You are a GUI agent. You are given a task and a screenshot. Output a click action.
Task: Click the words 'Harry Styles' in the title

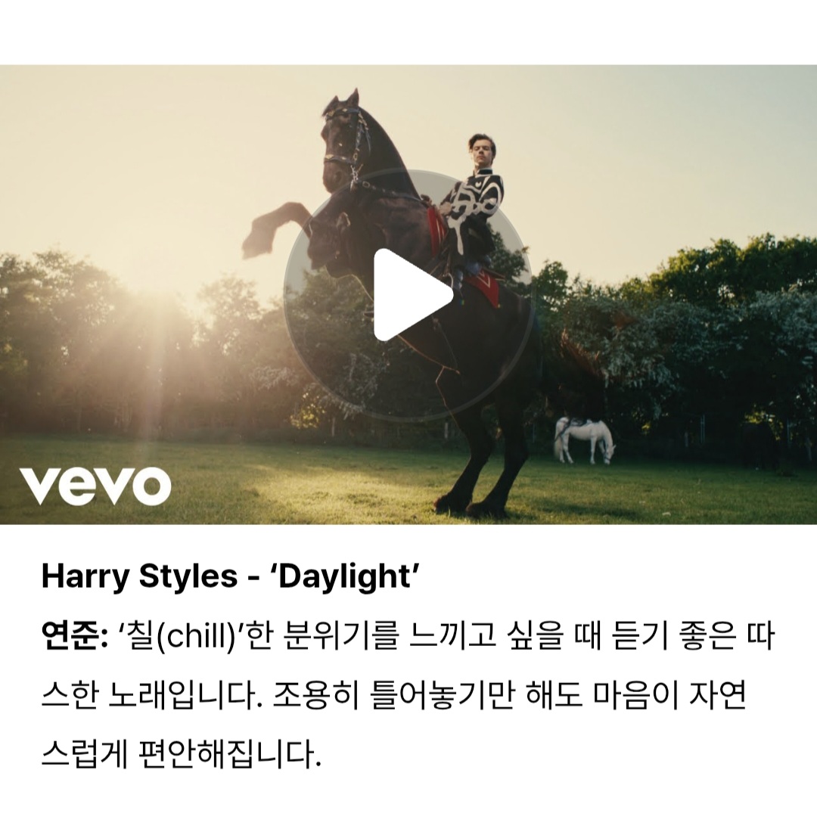[139, 576]
